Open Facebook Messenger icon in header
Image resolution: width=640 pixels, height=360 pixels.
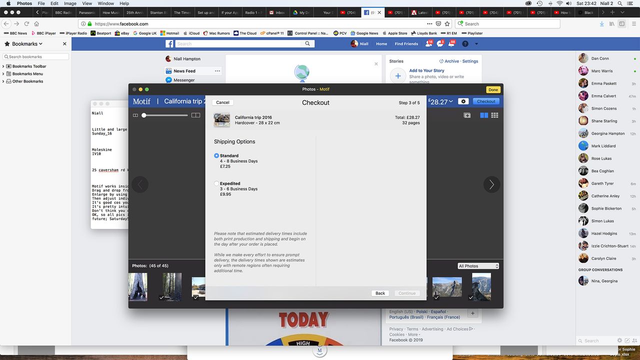coord(440,44)
